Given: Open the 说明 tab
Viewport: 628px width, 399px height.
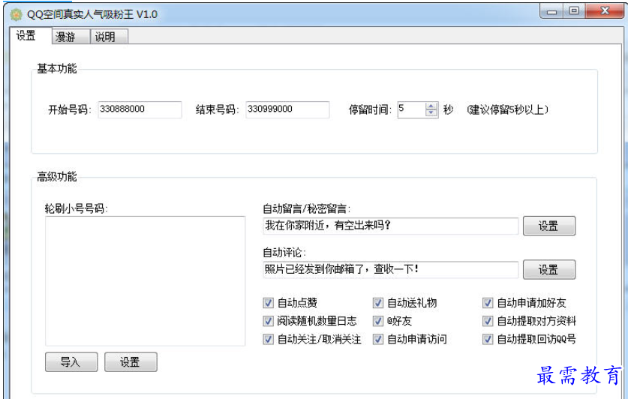Looking at the screenshot, I should click(x=109, y=37).
